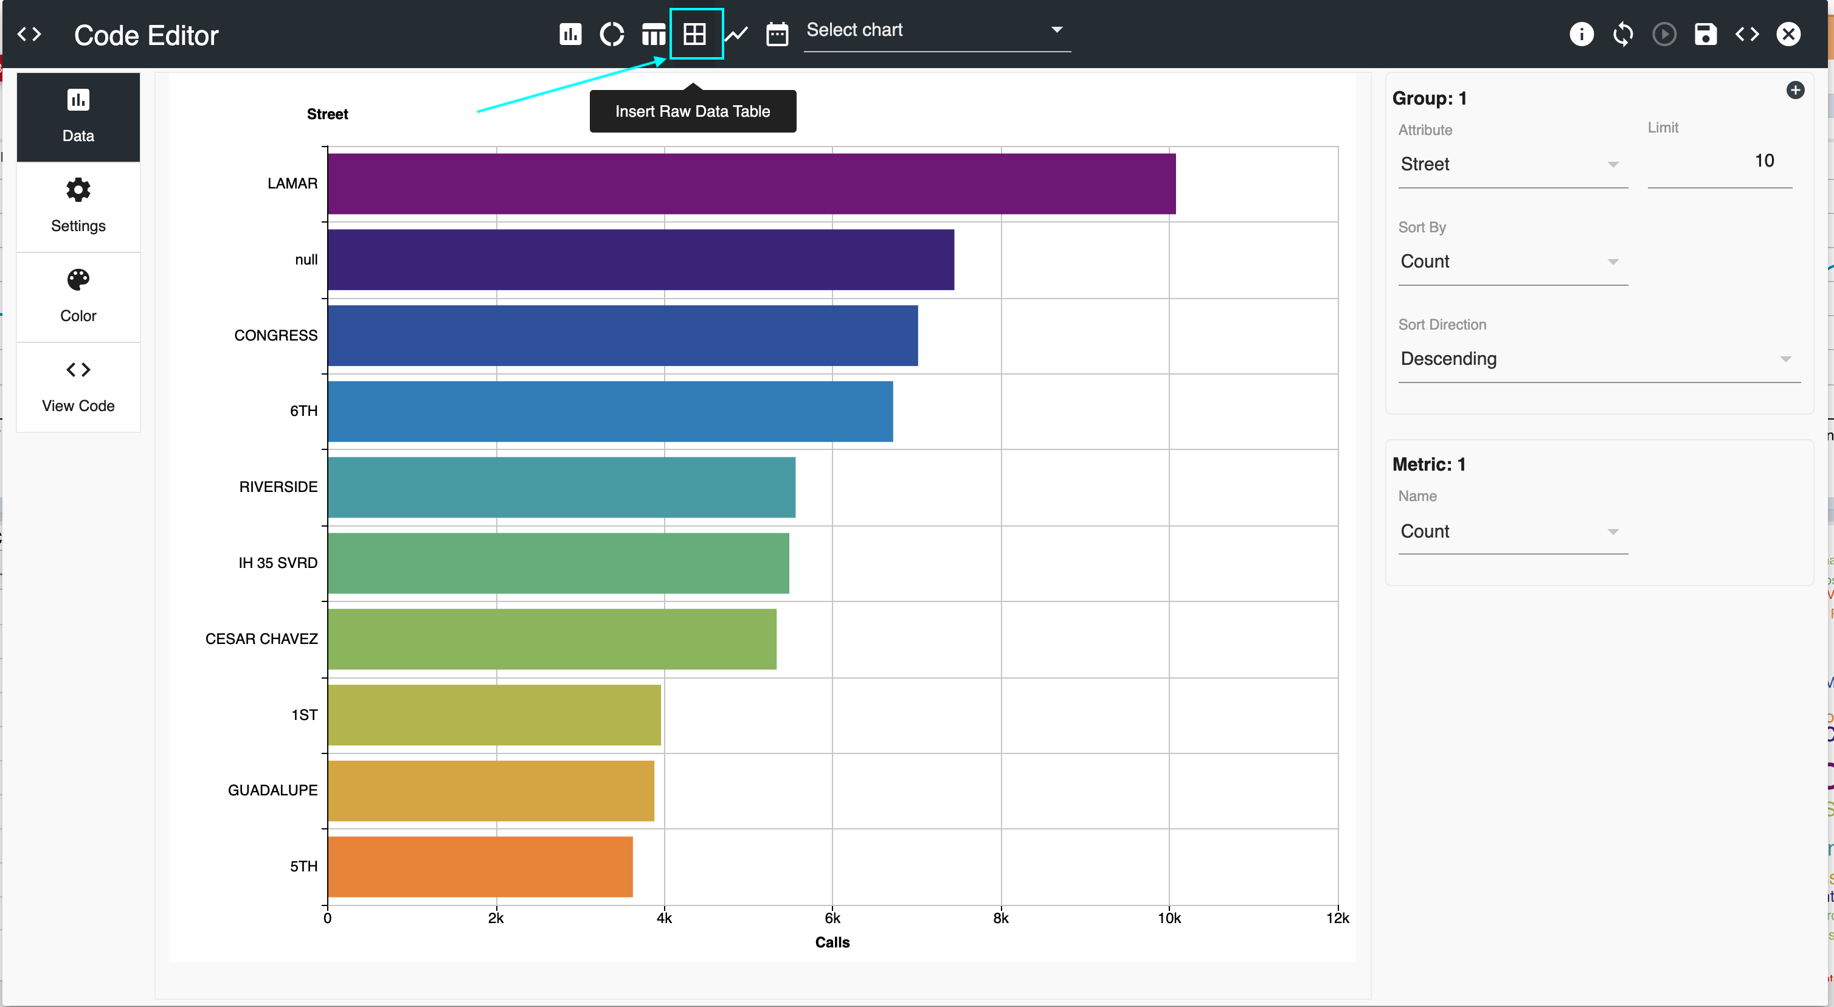Click the Metric: 1 heading
Image resolution: width=1834 pixels, height=1007 pixels.
pos(1428,465)
